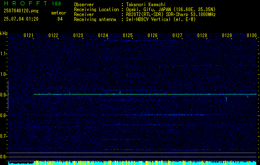This screenshot has height=165, width=260.
Task: Click the gray vertical range bar beside 0.9
Action: 8,95
